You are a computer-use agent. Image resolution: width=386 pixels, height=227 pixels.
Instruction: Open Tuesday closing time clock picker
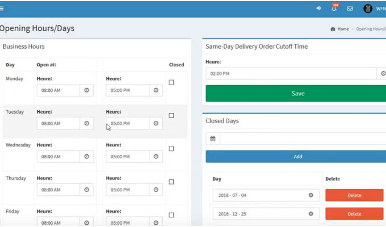[x=156, y=123]
